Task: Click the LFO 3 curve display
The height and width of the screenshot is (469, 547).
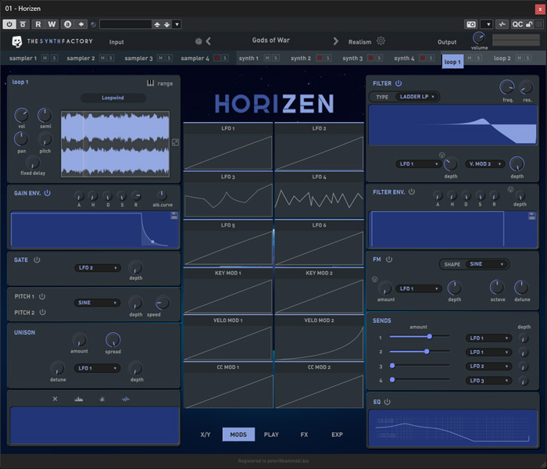Action: [x=228, y=199]
